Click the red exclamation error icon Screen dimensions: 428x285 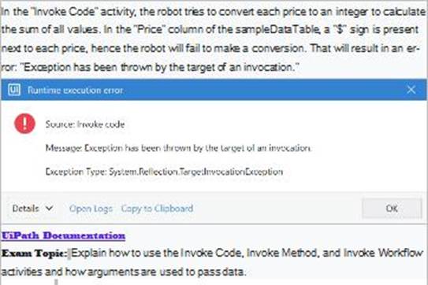tap(25, 124)
